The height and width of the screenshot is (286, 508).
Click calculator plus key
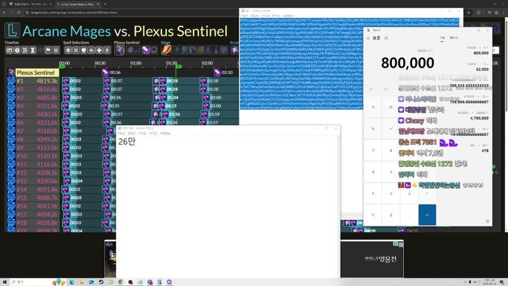click(427, 194)
